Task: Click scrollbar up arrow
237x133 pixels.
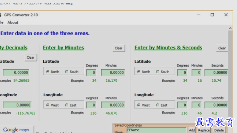Action: click(x=230, y=28)
